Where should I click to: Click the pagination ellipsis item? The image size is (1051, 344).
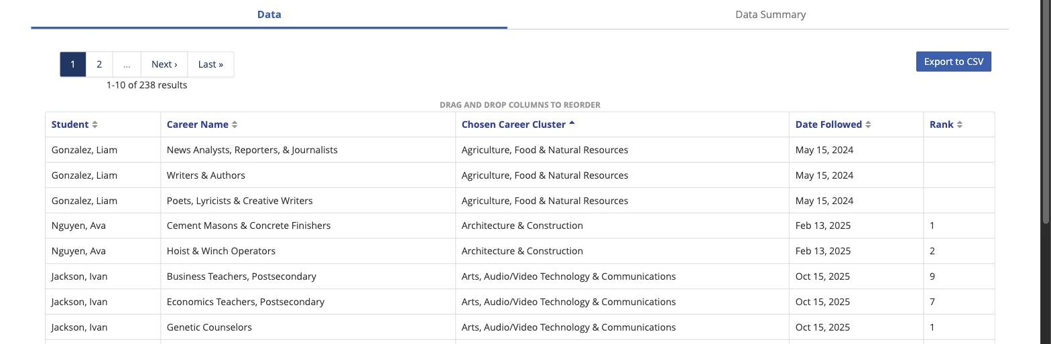[x=127, y=64]
